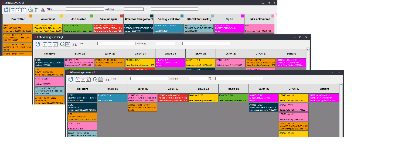Open the red Skoda Citigo job card on 23/04-23

pos(173,98)
